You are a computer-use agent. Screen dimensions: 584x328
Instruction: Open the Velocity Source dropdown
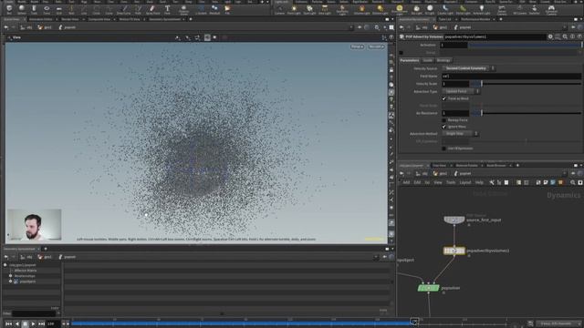coord(468,68)
